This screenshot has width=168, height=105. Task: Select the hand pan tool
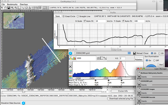pos(5,8)
